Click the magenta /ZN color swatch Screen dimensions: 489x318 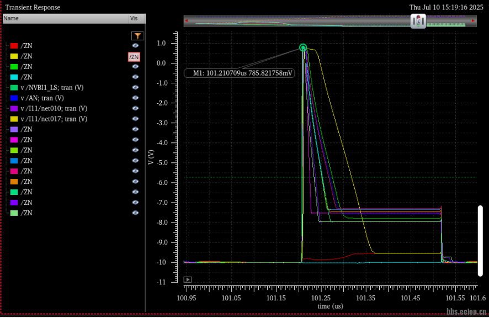pos(14,140)
